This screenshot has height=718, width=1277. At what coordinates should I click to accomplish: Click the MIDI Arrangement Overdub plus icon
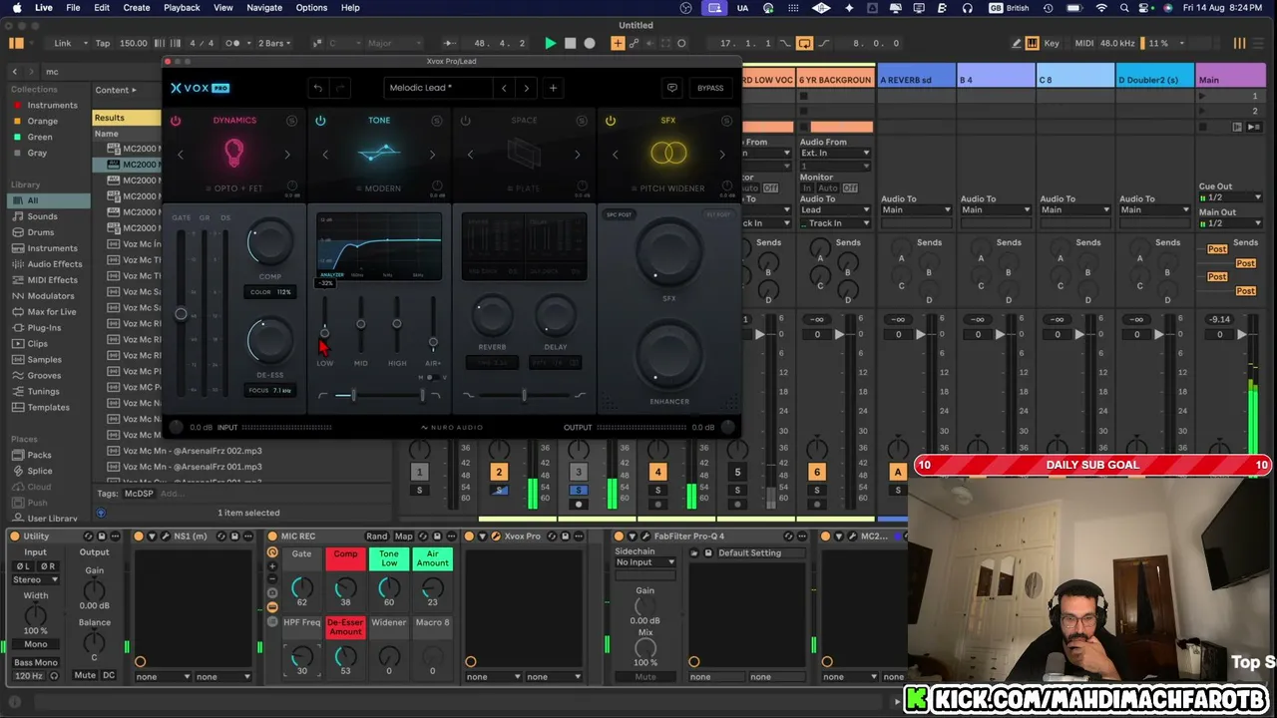click(x=618, y=44)
